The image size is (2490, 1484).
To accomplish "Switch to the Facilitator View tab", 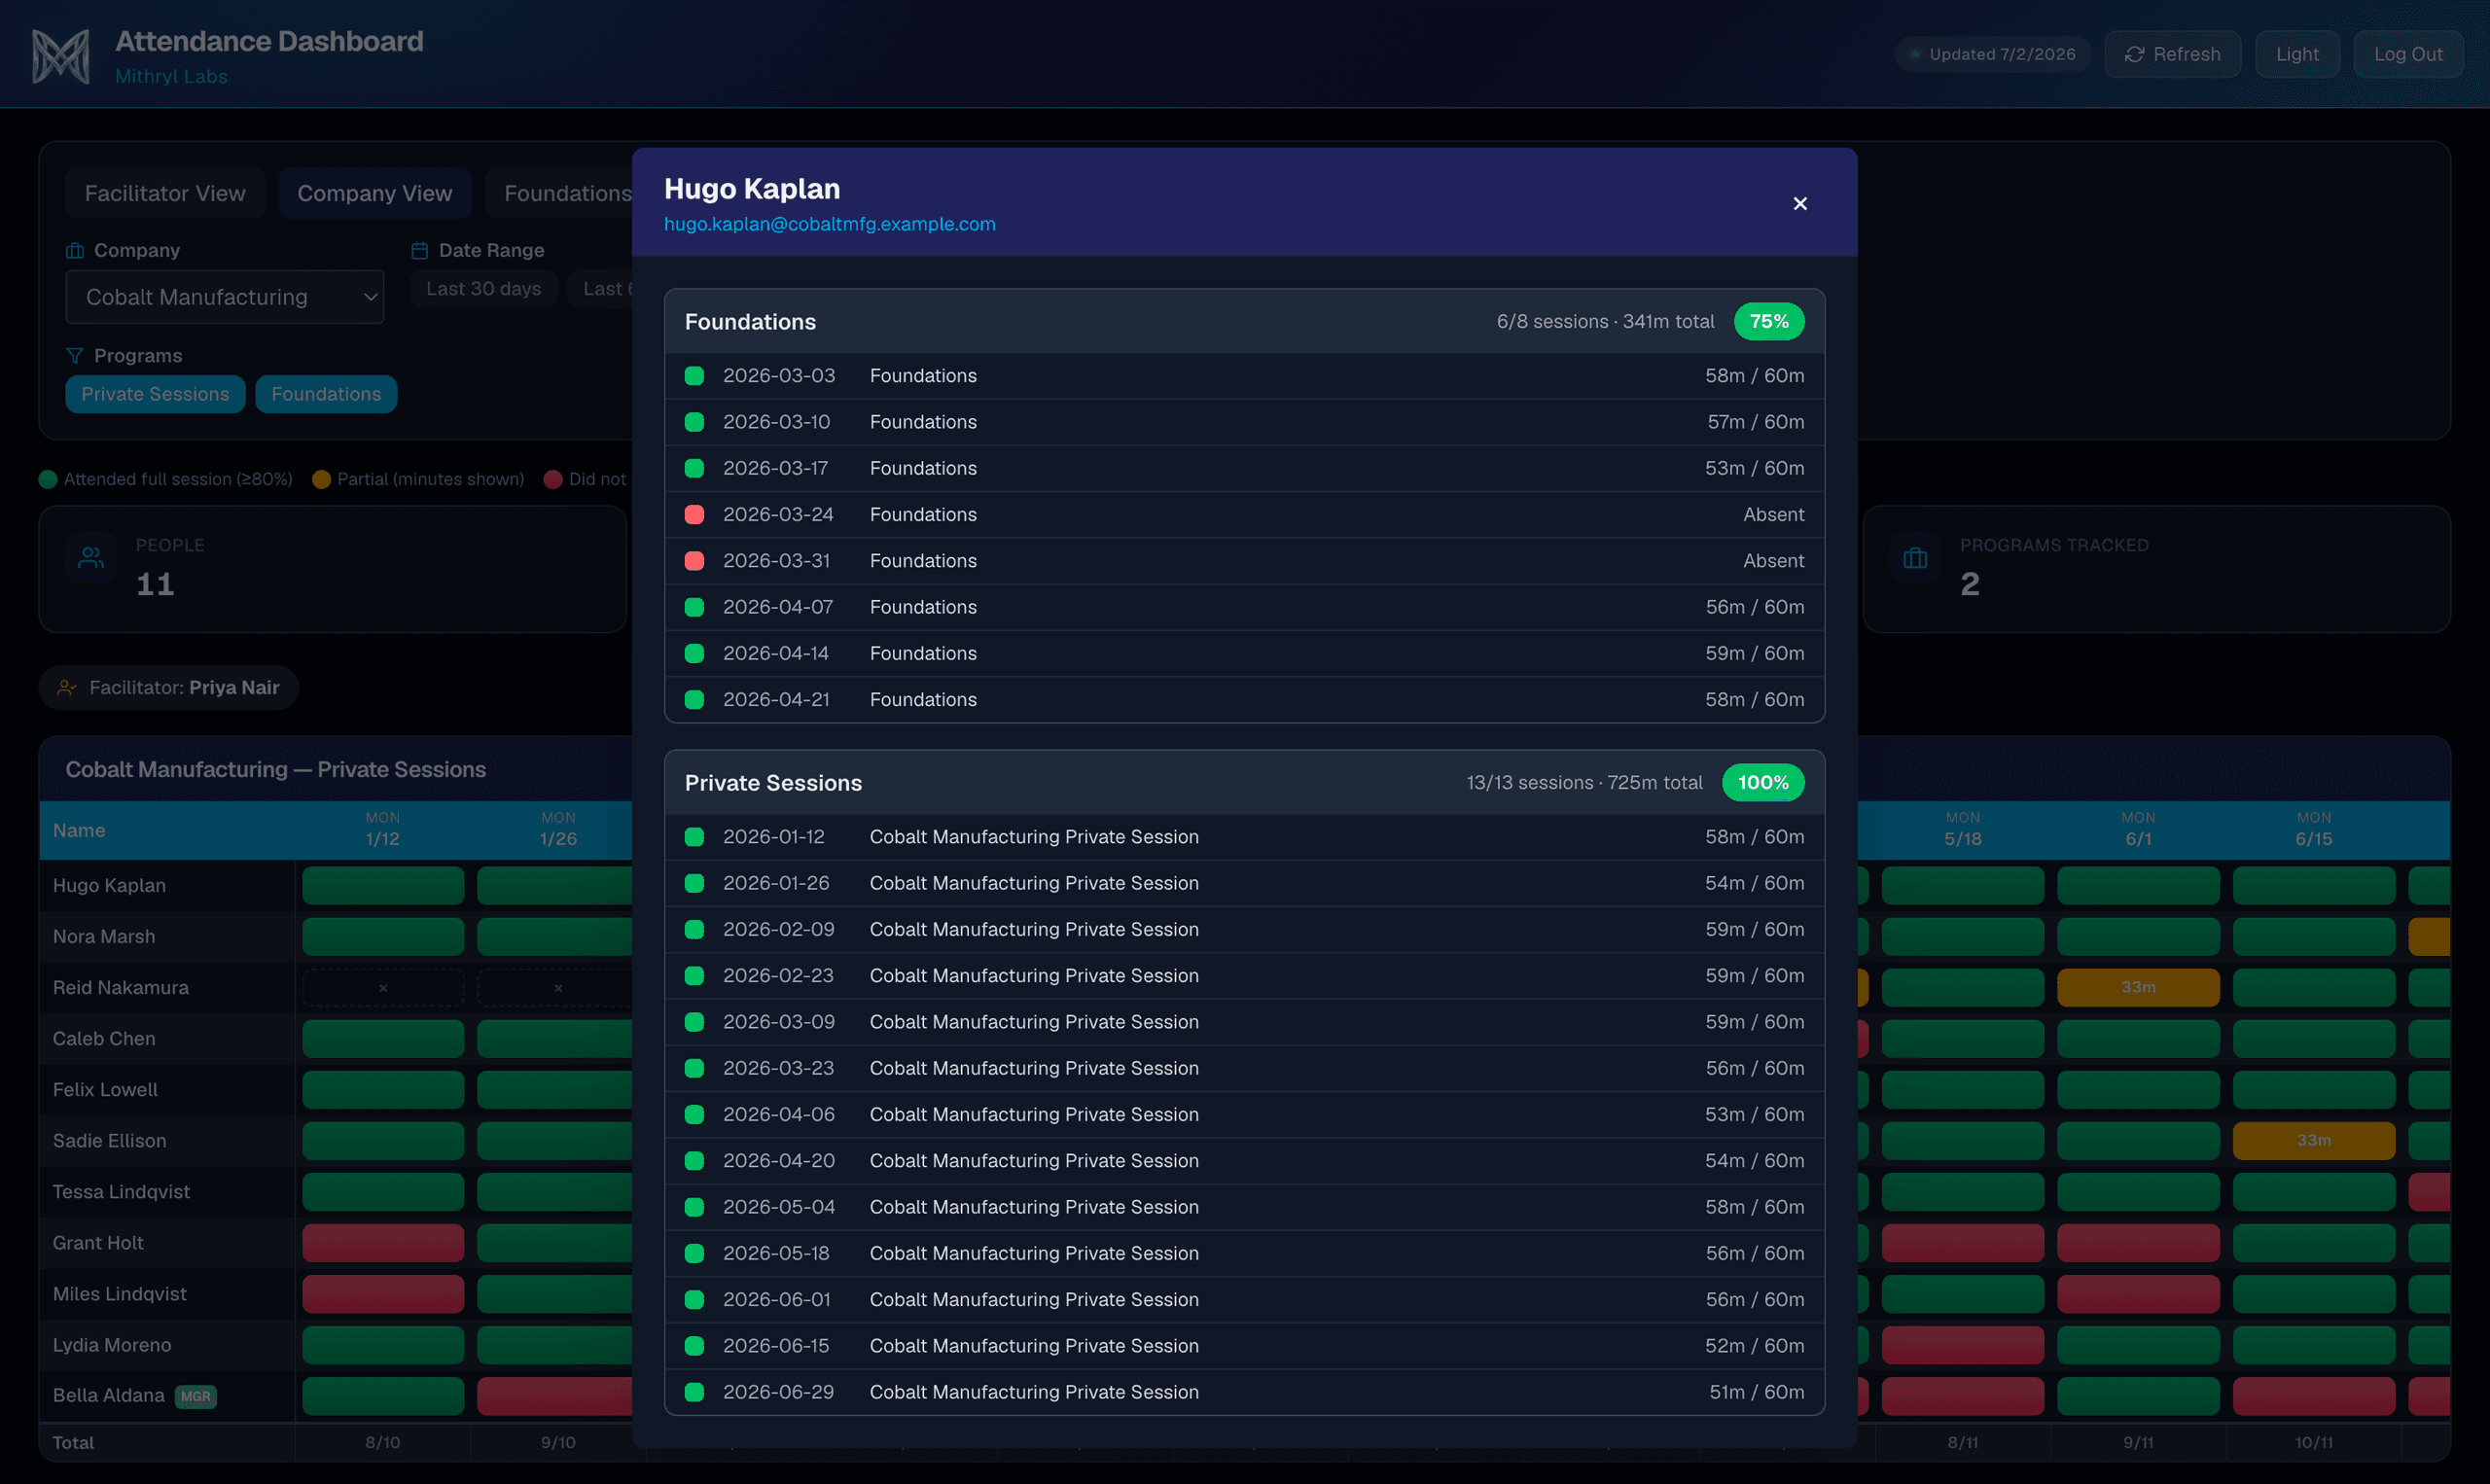I will coord(165,193).
